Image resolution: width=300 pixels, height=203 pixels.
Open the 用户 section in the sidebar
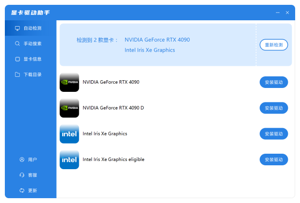tap(28, 159)
